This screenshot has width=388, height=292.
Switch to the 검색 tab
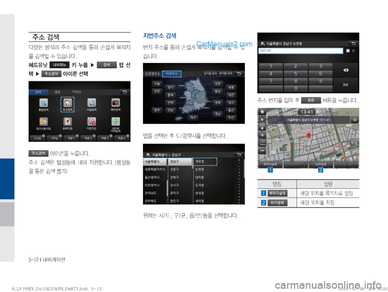38,92
